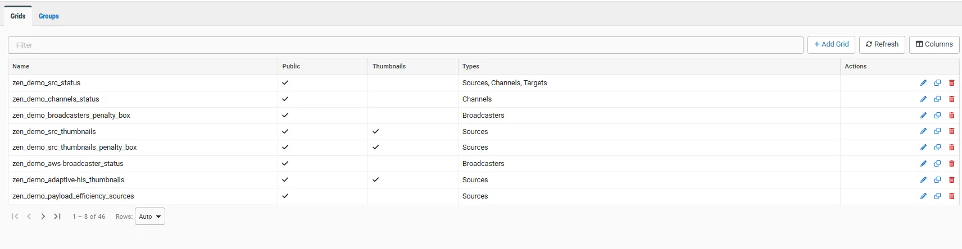Edit zen_demo_aws-broadcaster_status grid
The image size is (962, 249).
click(x=923, y=164)
